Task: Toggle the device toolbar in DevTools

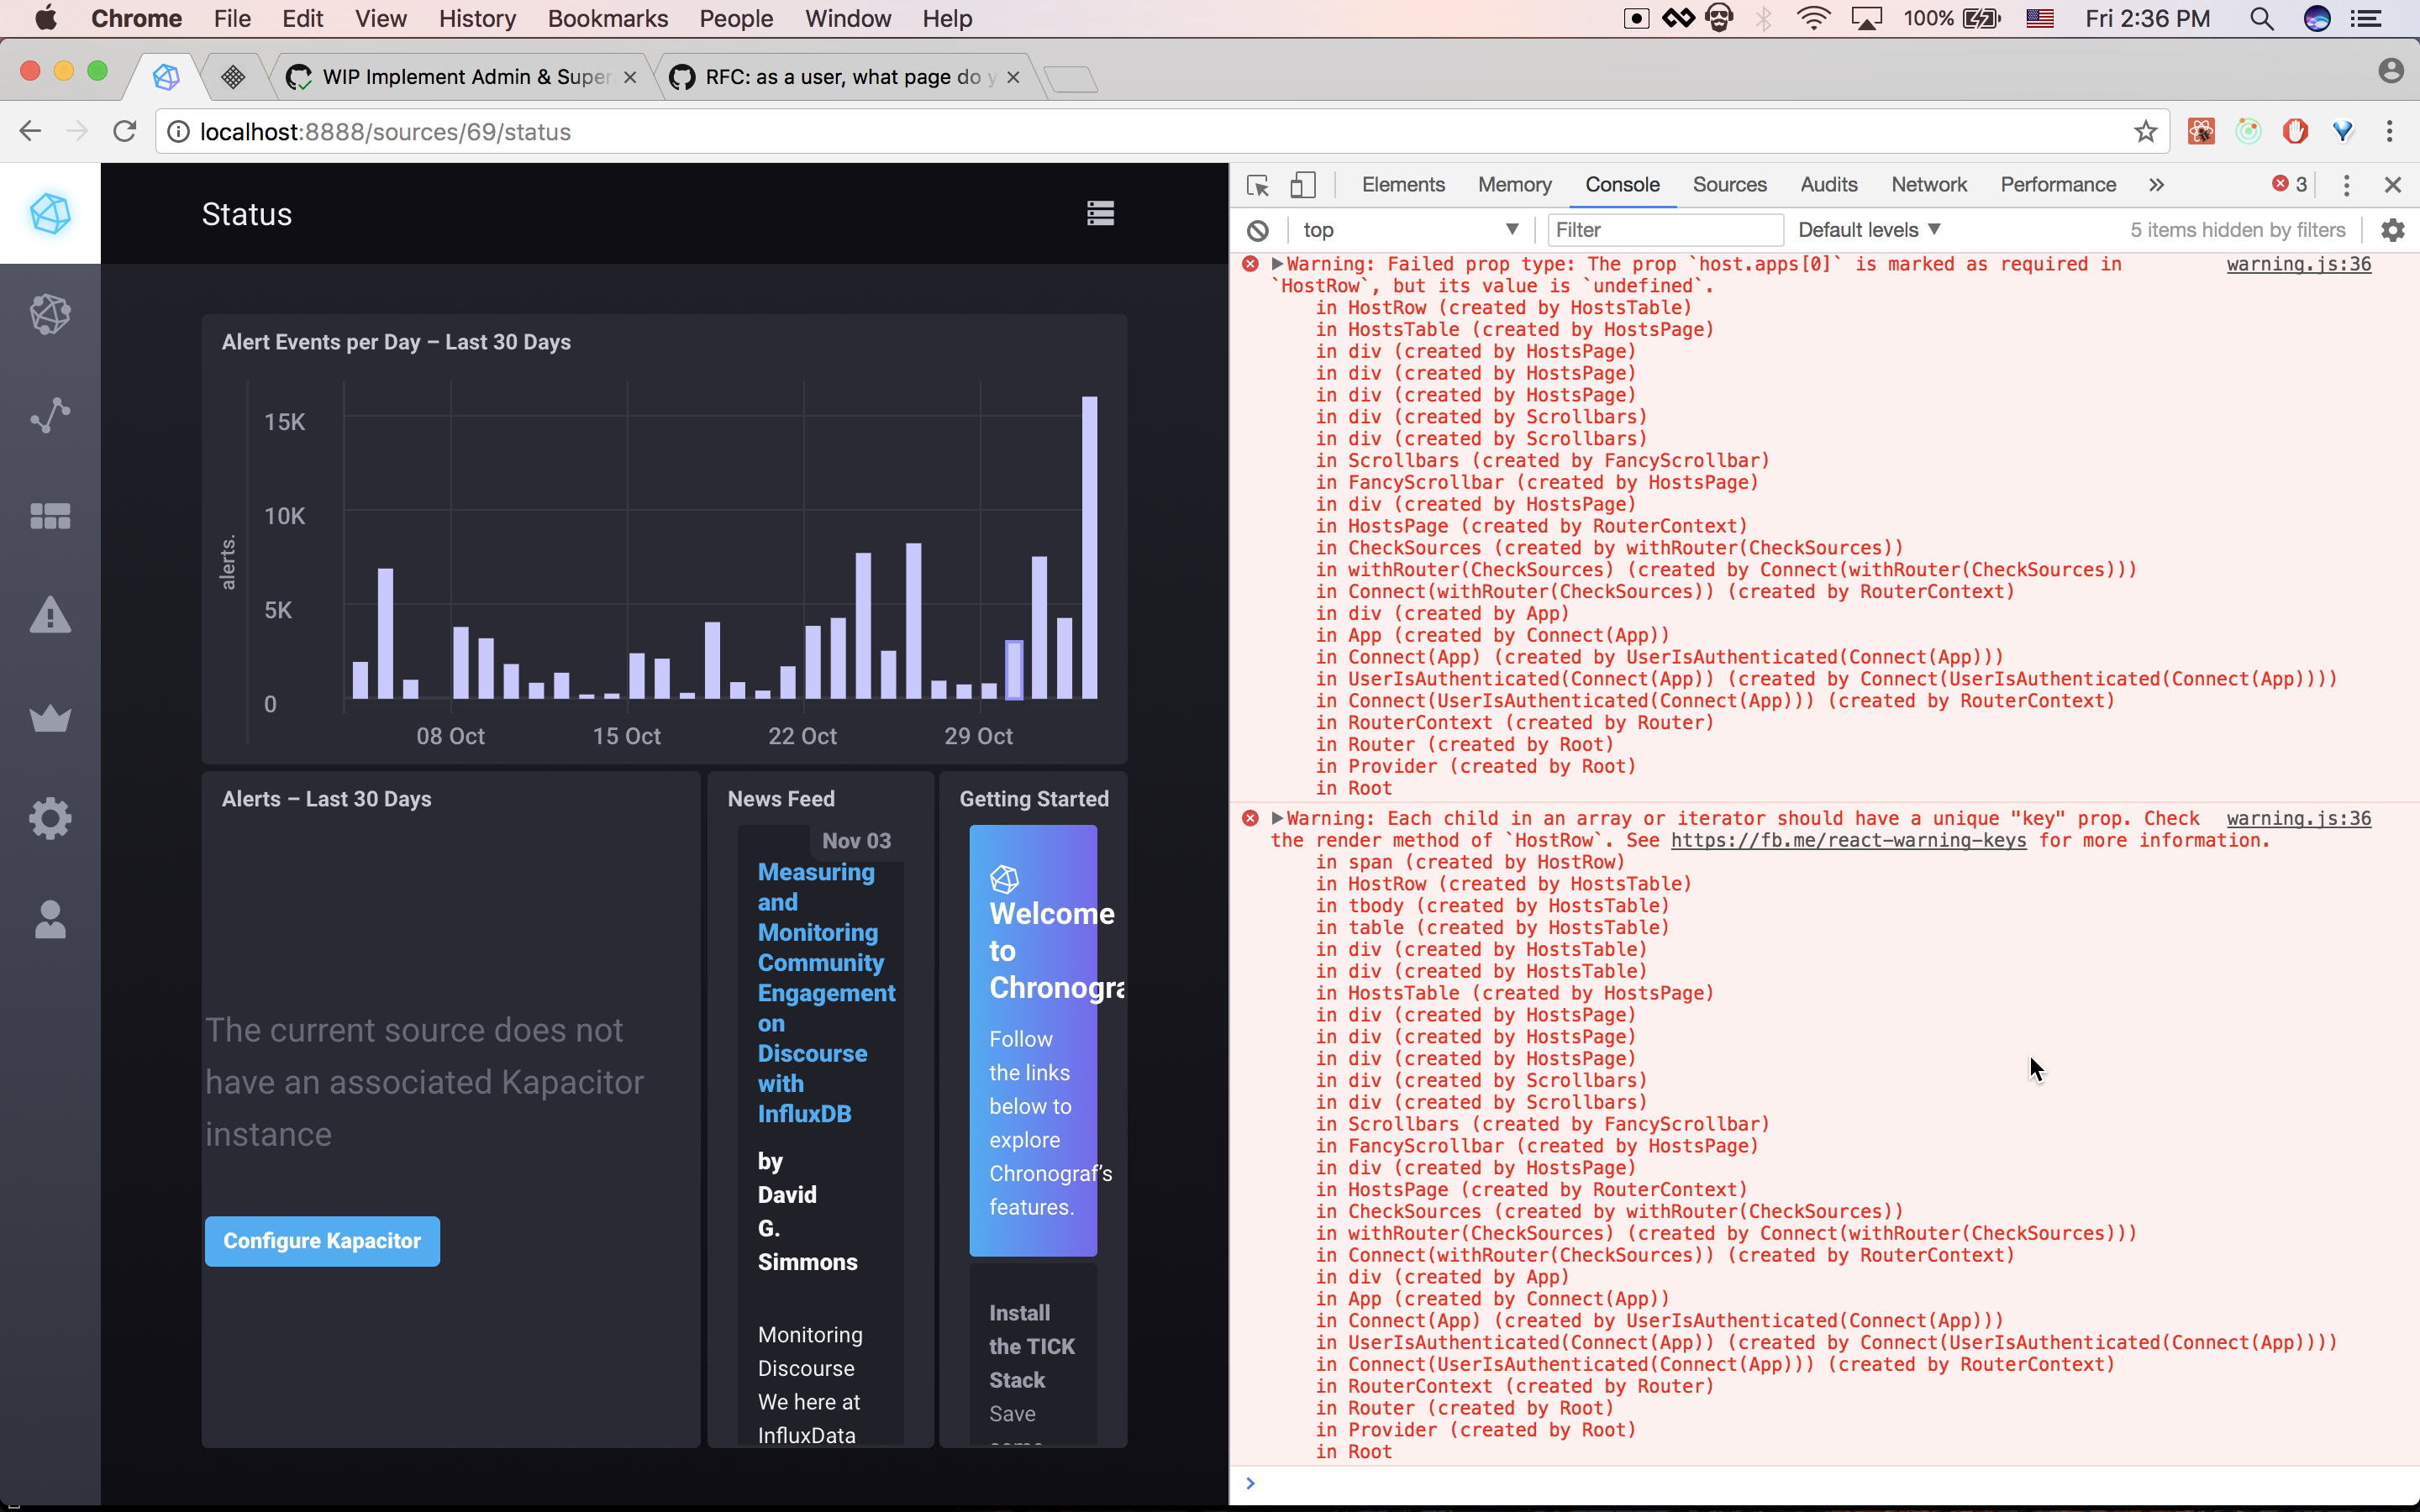Action: [x=1303, y=184]
